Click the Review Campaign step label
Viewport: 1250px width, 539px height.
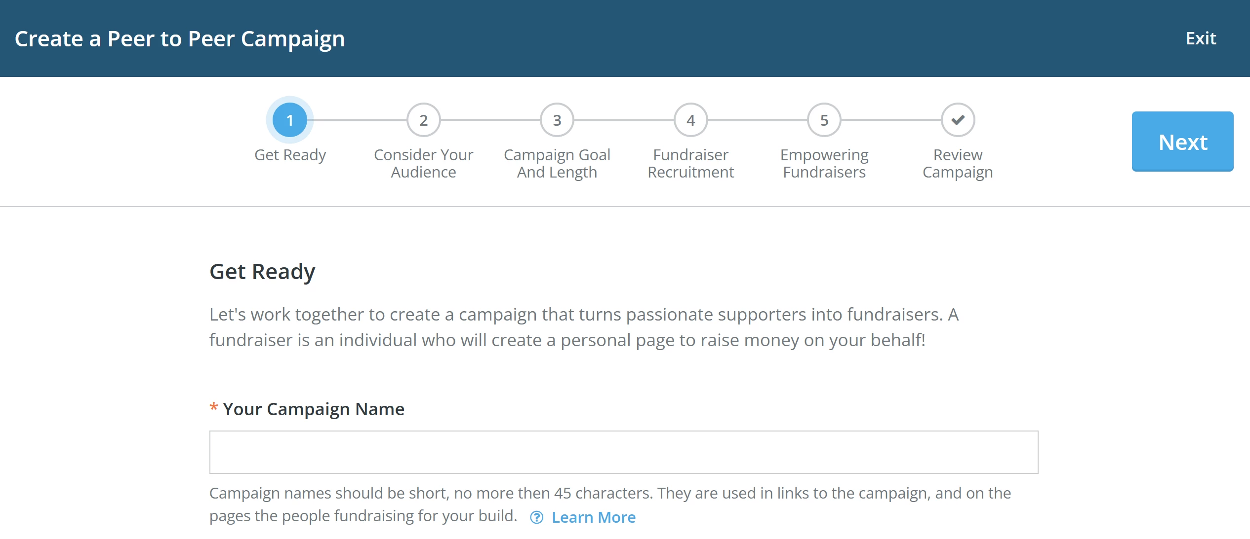click(x=957, y=163)
